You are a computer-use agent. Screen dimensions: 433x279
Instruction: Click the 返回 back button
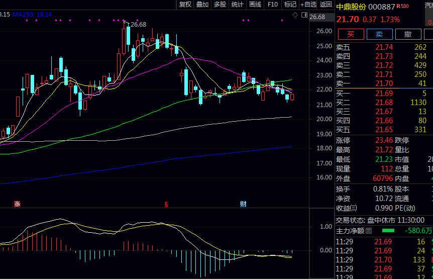(326, 5)
